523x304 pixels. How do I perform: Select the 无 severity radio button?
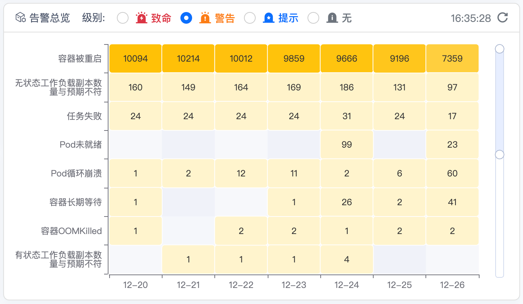tap(313, 18)
